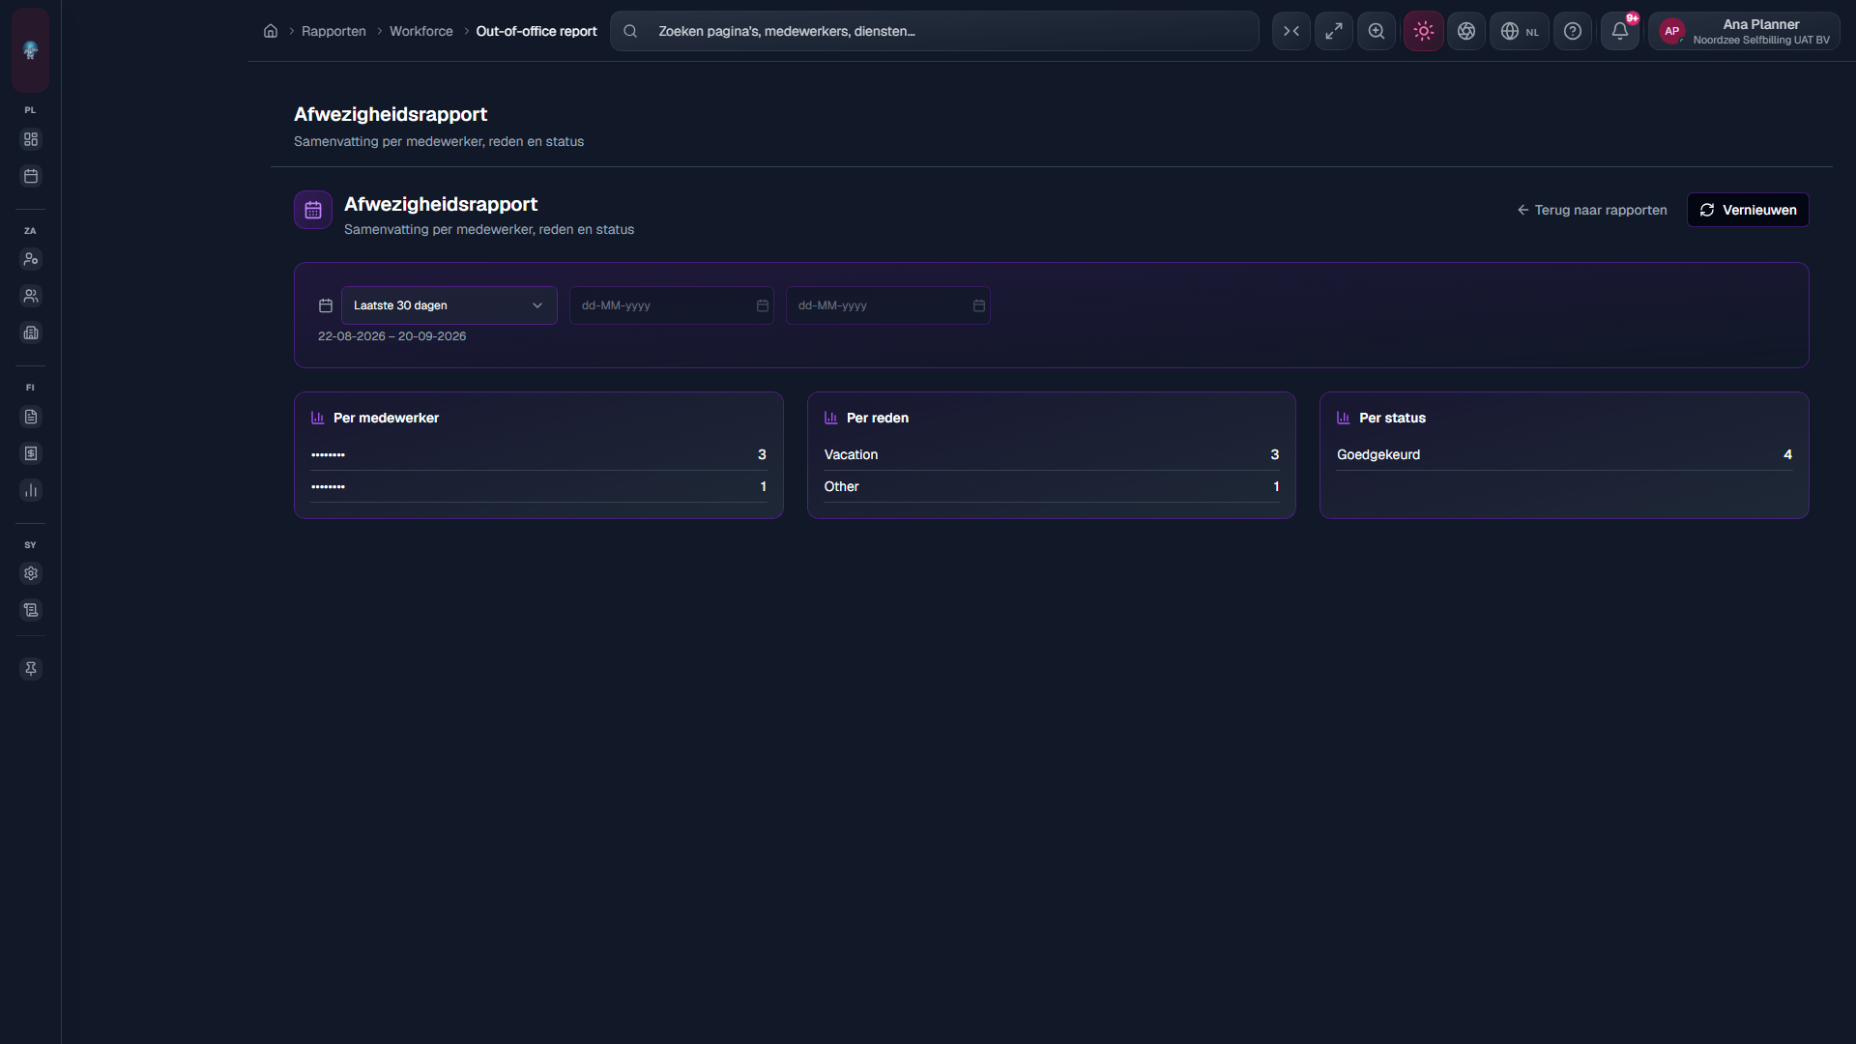Click the Per reden heading
This screenshot has height=1044, width=1856.
click(878, 418)
